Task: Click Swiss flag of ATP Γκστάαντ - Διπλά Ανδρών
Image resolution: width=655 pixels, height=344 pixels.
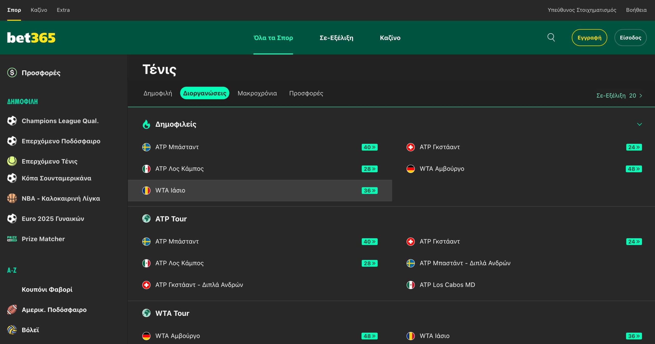Action: (146, 285)
